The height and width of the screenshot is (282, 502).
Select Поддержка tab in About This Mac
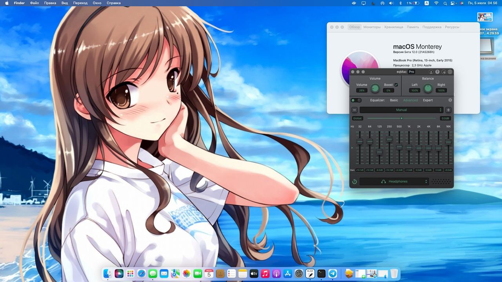click(x=432, y=27)
